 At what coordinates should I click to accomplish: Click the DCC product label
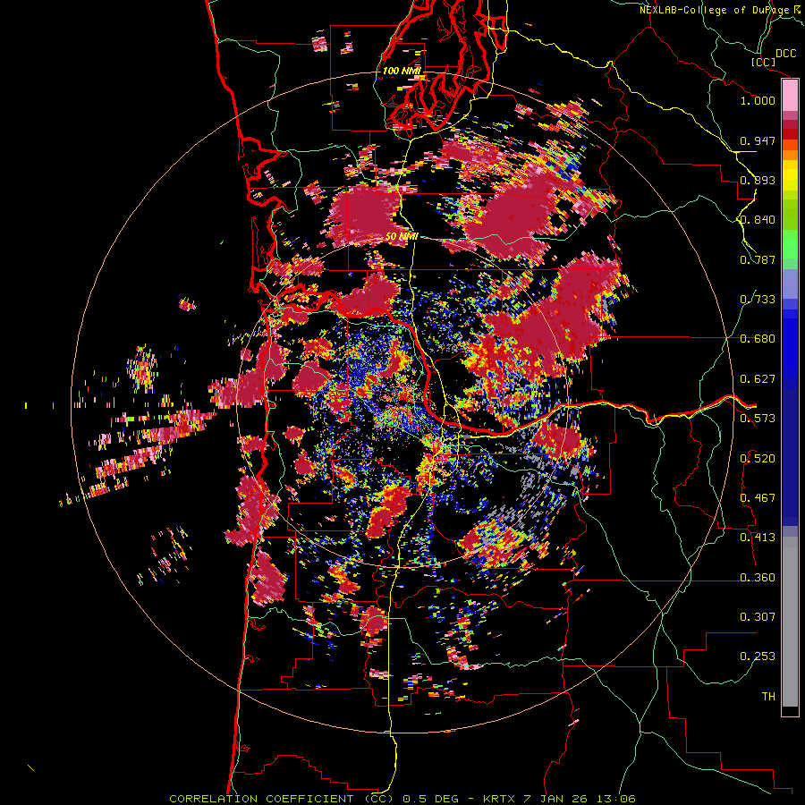click(x=785, y=54)
